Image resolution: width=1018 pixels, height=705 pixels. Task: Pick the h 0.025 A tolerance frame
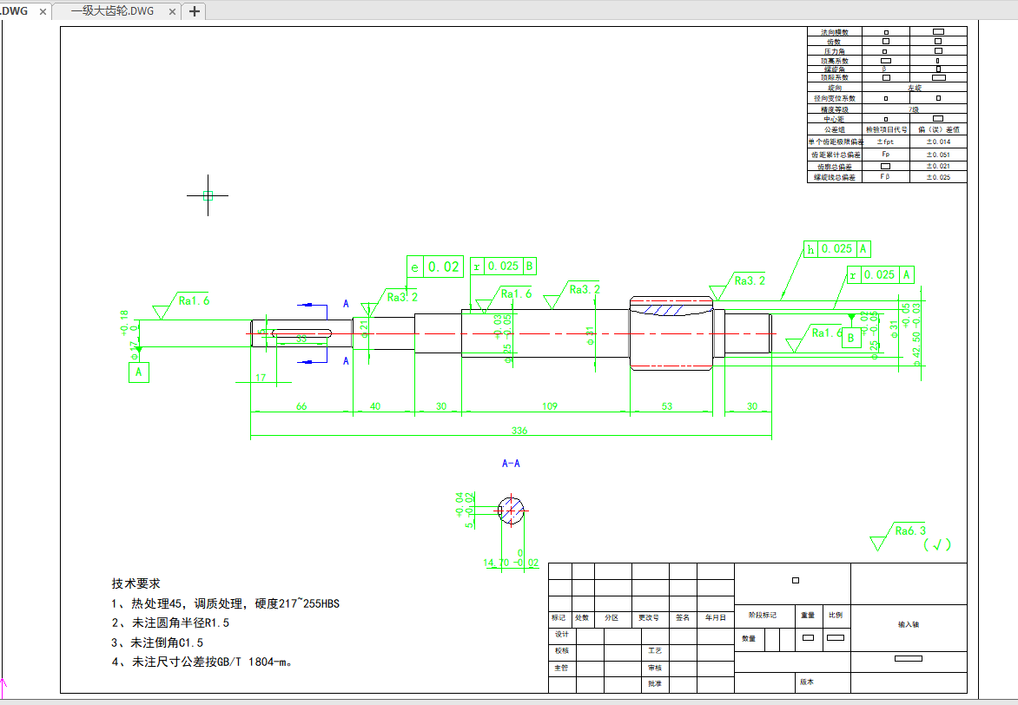pos(837,249)
